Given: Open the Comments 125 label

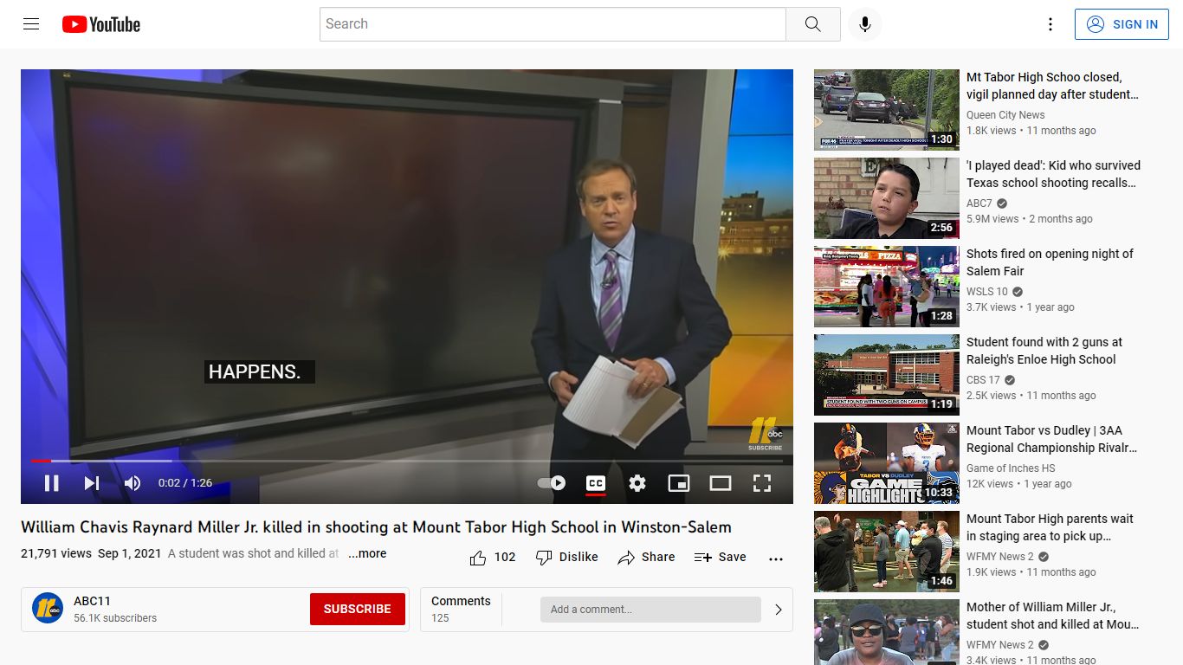Looking at the screenshot, I should pos(461,610).
